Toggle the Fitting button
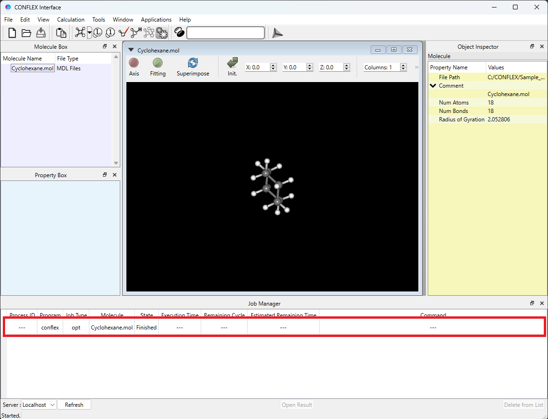548x419 pixels. click(158, 63)
